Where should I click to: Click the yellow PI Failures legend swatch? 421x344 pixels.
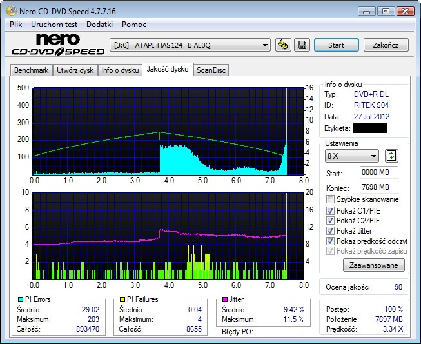click(x=122, y=299)
